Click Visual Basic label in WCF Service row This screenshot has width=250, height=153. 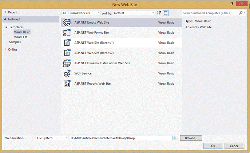tap(166, 73)
